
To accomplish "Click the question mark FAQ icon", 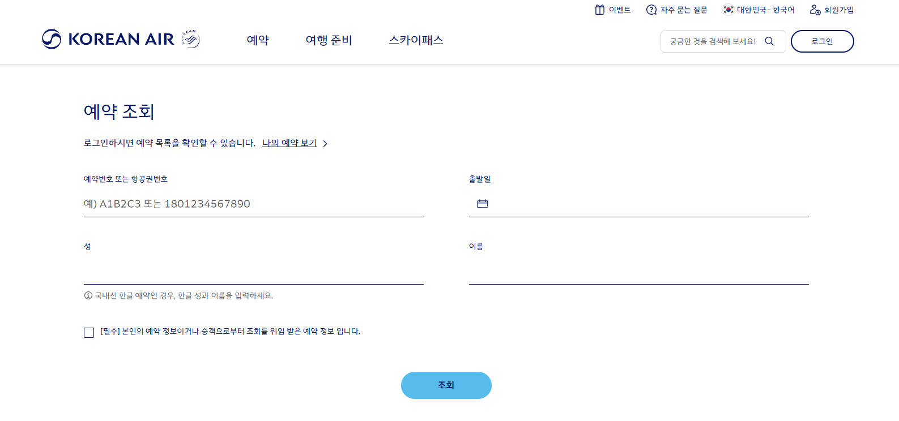I will (x=651, y=10).
